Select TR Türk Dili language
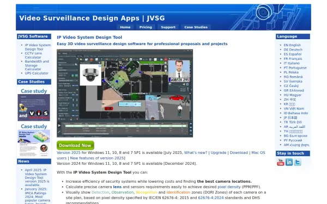 293,122
